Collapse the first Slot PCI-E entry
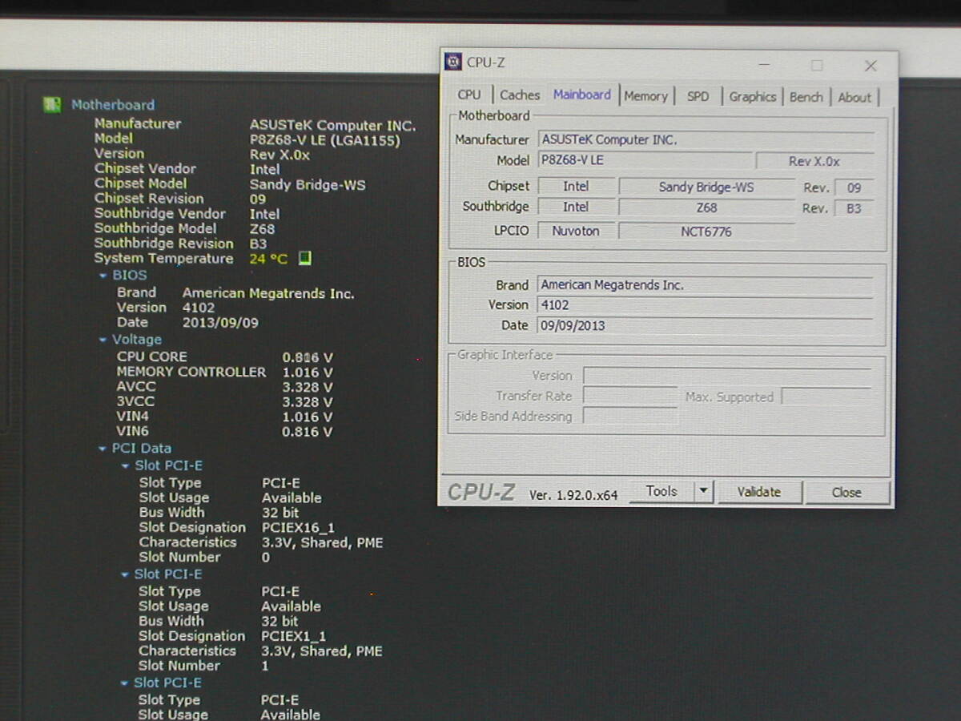Viewport: 961px width, 721px height. point(126,465)
